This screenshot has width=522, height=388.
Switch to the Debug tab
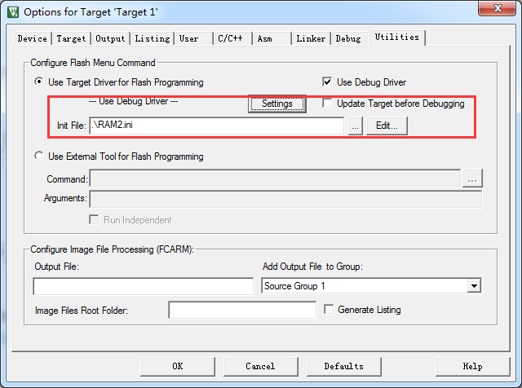348,38
